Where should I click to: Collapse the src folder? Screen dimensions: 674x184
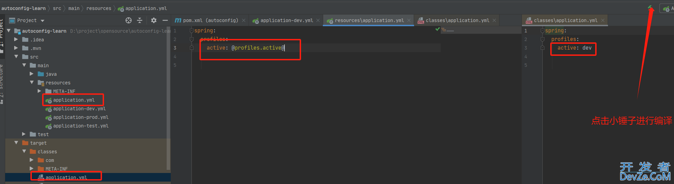(16, 57)
